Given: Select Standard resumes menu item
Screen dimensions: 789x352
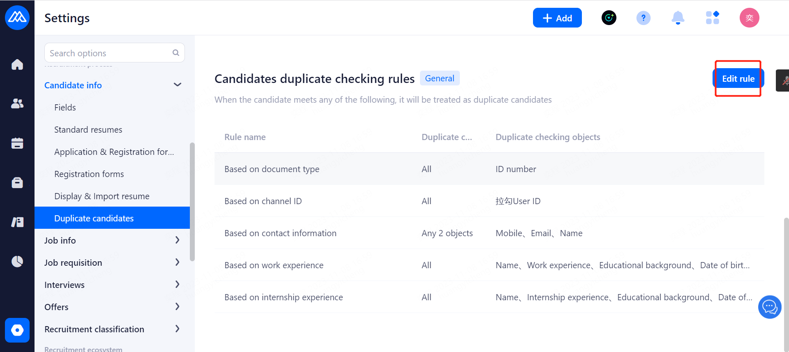Looking at the screenshot, I should (x=88, y=129).
